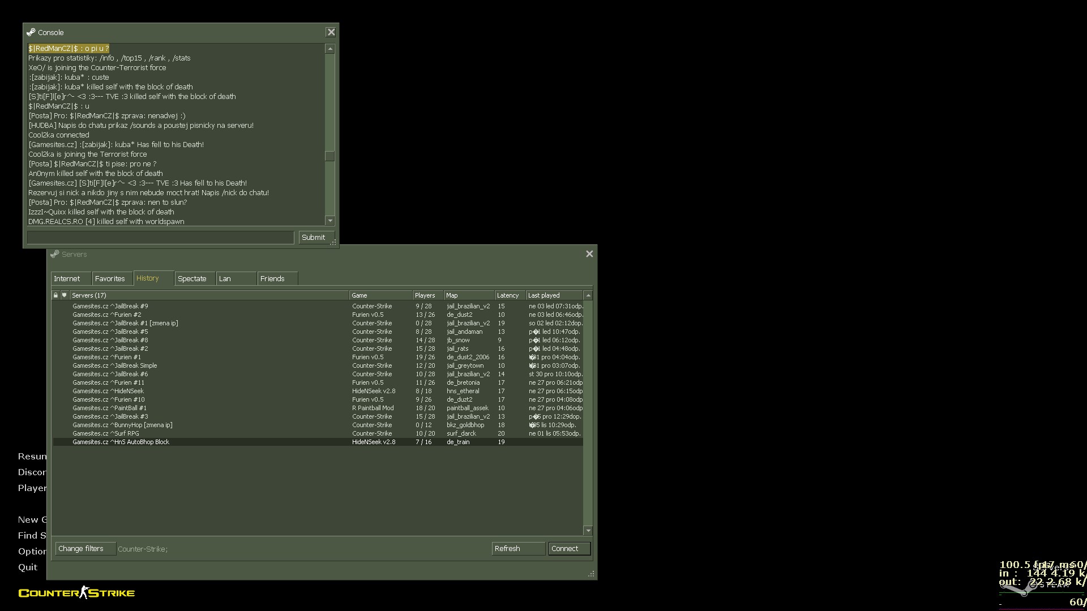
Task: Open Change filters
Action: click(x=85, y=549)
